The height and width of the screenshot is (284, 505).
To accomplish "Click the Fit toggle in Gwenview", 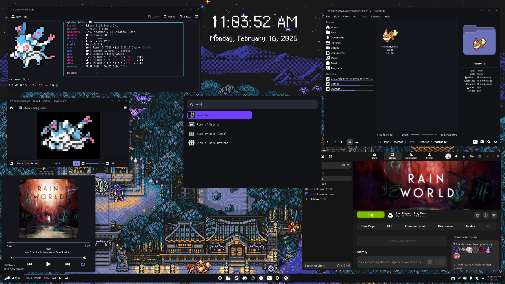I will pos(76,163).
